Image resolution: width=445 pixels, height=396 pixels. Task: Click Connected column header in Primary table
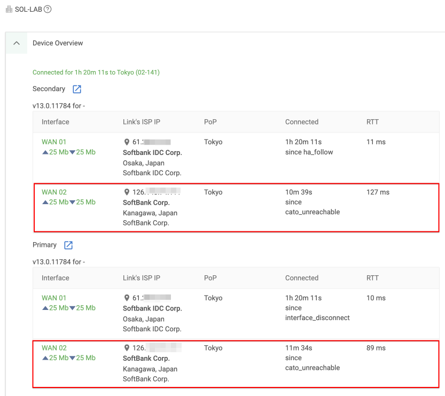pos(301,278)
